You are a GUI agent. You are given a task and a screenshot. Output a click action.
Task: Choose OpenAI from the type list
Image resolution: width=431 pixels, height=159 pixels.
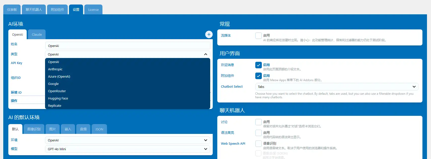click(128, 62)
